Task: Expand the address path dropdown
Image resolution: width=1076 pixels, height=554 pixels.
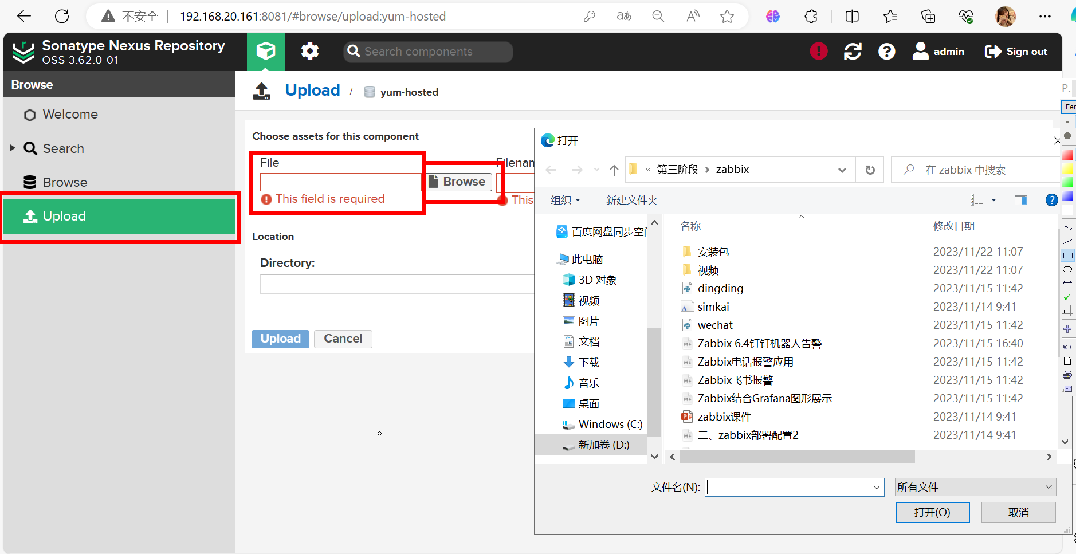Action: pos(842,170)
